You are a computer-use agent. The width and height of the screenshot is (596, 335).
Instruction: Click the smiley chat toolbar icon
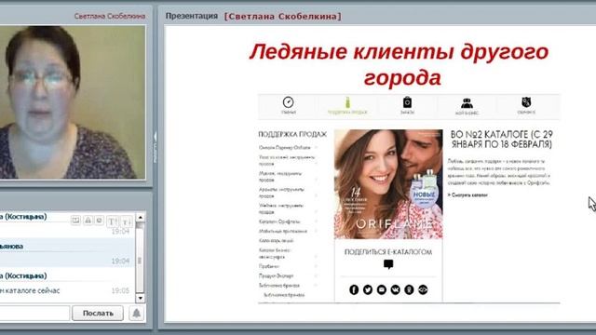[x=100, y=220]
